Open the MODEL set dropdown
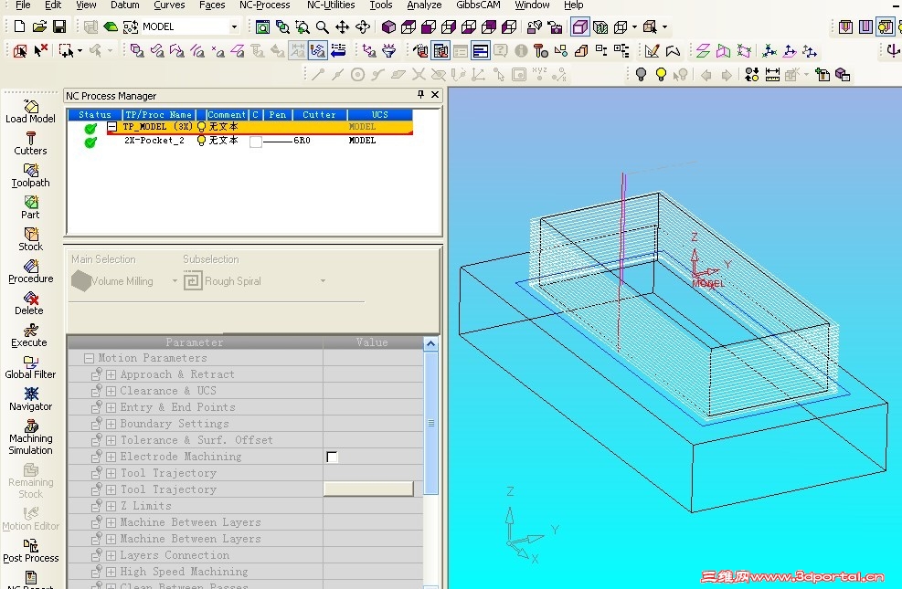Viewport: 902px width, 589px height. pos(234,27)
